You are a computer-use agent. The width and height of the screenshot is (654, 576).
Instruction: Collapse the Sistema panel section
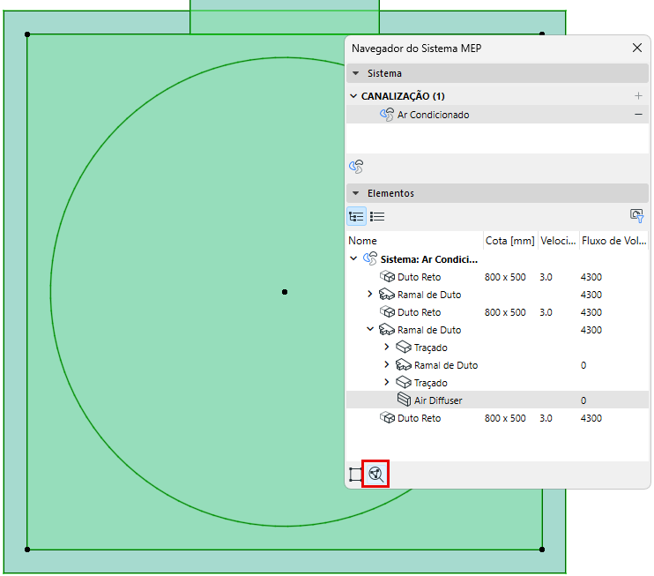coord(355,73)
